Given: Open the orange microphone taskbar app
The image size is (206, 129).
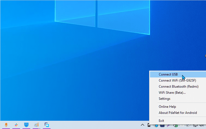Looking at the screenshot, I should coord(6,125).
